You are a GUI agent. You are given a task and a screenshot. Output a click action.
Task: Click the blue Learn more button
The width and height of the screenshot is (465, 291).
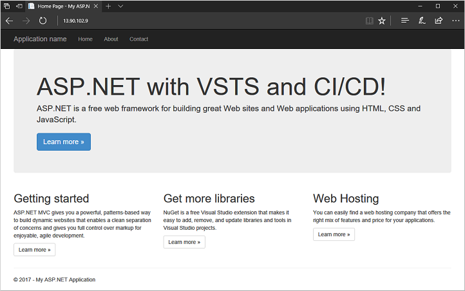click(x=64, y=142)
